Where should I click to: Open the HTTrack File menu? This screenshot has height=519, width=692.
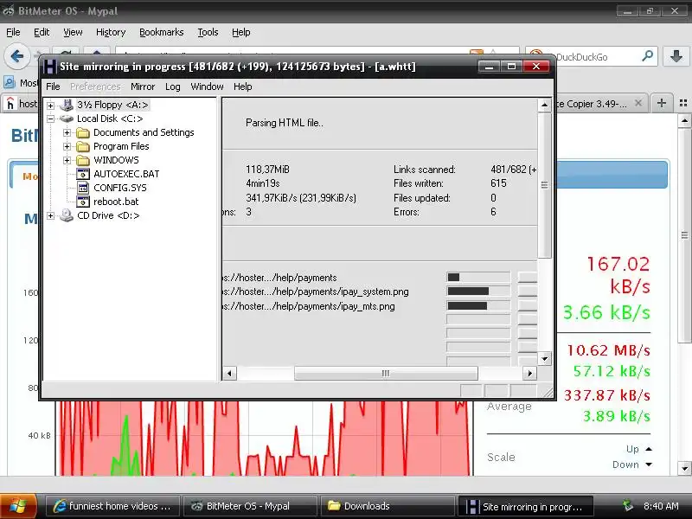click(x=53, y=86)
